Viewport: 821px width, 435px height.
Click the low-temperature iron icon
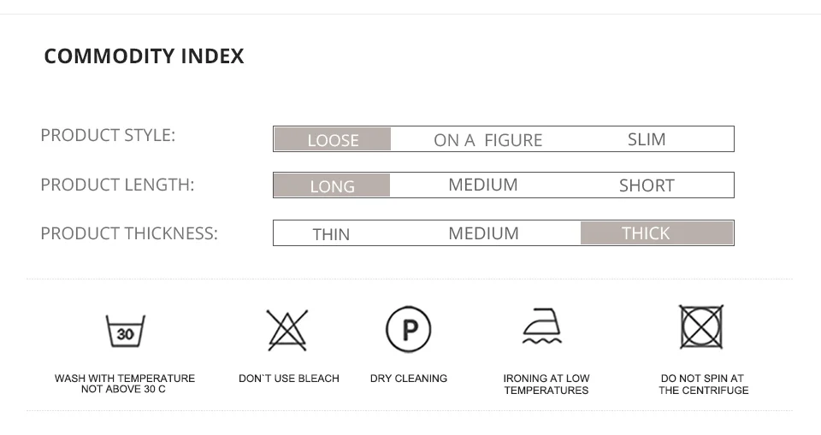543,327
